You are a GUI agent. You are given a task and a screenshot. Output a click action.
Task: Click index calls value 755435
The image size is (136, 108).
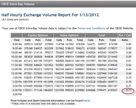(60, 53)
